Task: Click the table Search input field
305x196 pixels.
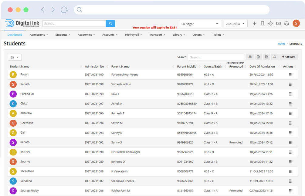Action: [x=216, y=57]
